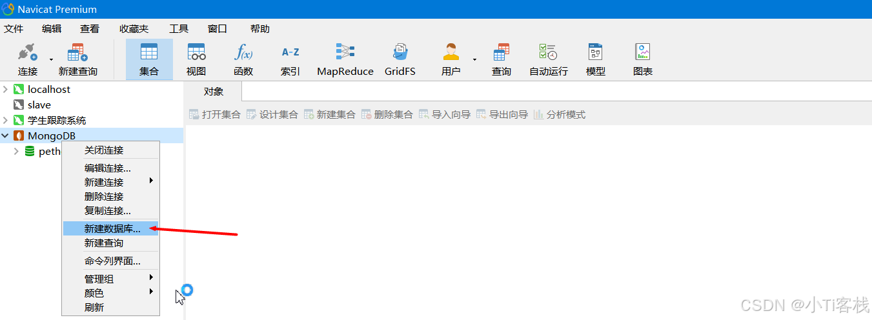The height and width of the screenshot is (320, 872).
Task: Click 导入向导 in object toolbar
Action: (x=444, y=115)
